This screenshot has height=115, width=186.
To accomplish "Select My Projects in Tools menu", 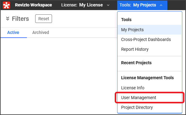I will tap(150, 30).
